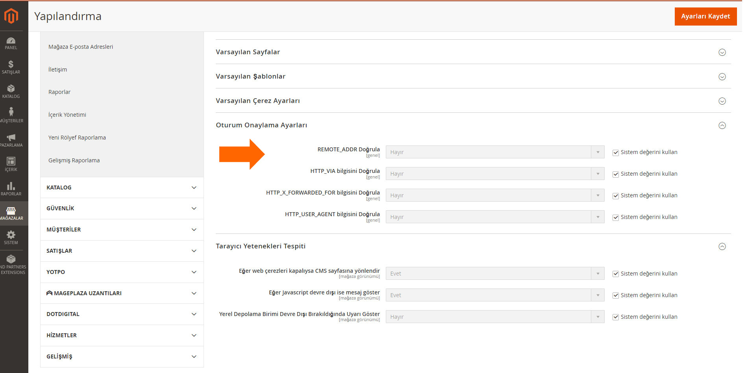
Task: Open the CMS cookie redirect dropdown
Action: coord(495,274)
